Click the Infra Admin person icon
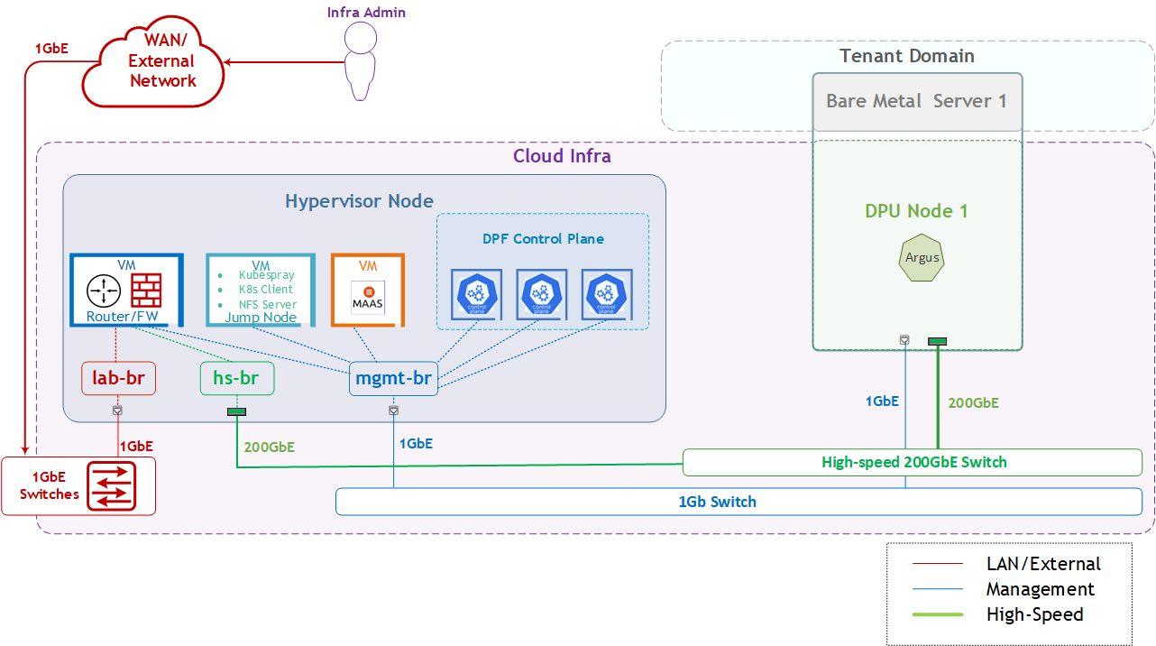The width and height of the screenshot is (1156, 646). click(362, 61)
